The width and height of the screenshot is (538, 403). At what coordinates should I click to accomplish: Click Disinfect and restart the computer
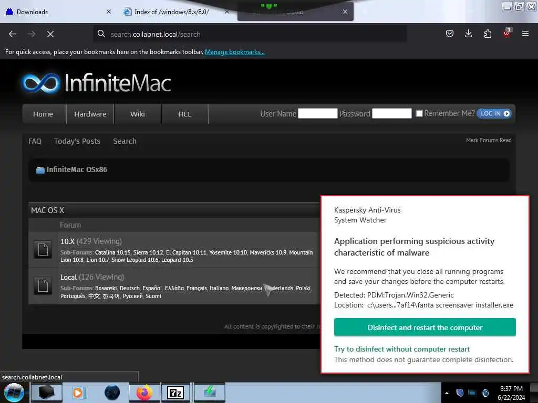(x=425, y=327)
